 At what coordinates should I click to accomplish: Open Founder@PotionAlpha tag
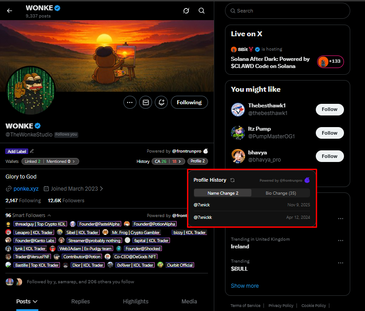[154, 224]
